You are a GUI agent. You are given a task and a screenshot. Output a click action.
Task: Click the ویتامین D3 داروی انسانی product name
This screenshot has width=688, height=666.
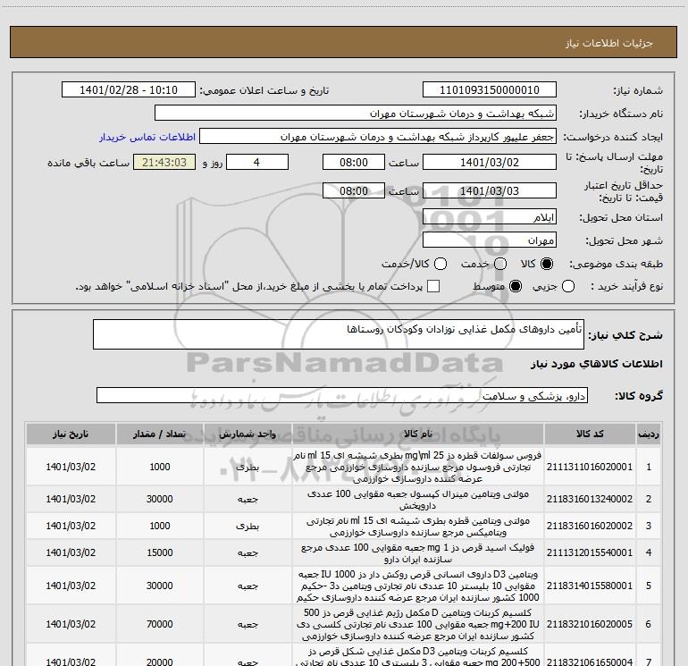tap(418, 586)
